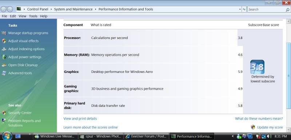Open Security Center link
This screenshot has width=291, height=140.
coord(20,113)
